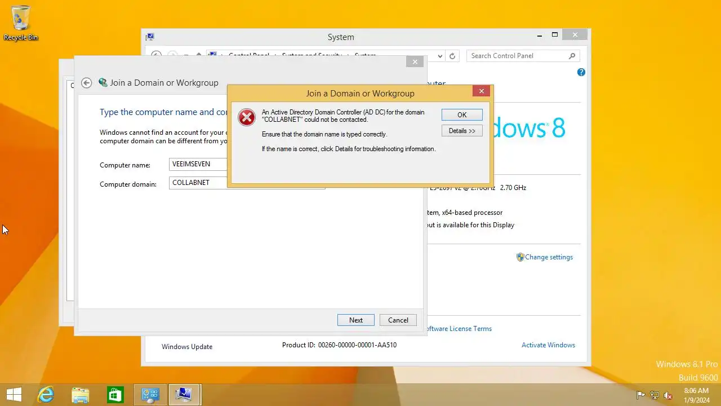Click Search Control Panel box
This screenshot has height=406, width=721.
[523, 56]
